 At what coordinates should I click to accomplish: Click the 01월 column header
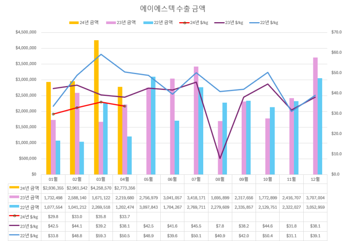pyautogui.click(x=53, y=179)
